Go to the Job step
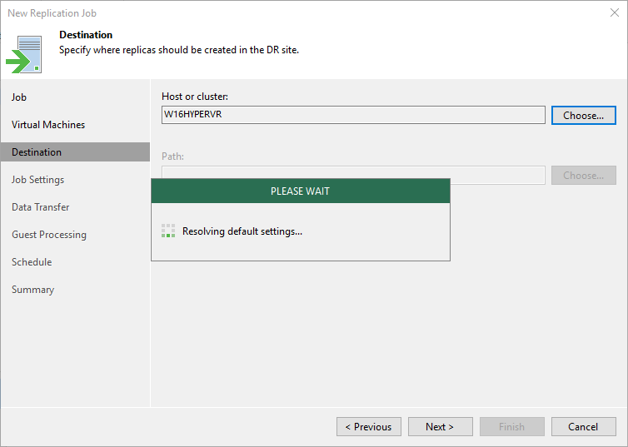Image resolution: width=628 pixels, height=447 pixels. coord(19,97)
